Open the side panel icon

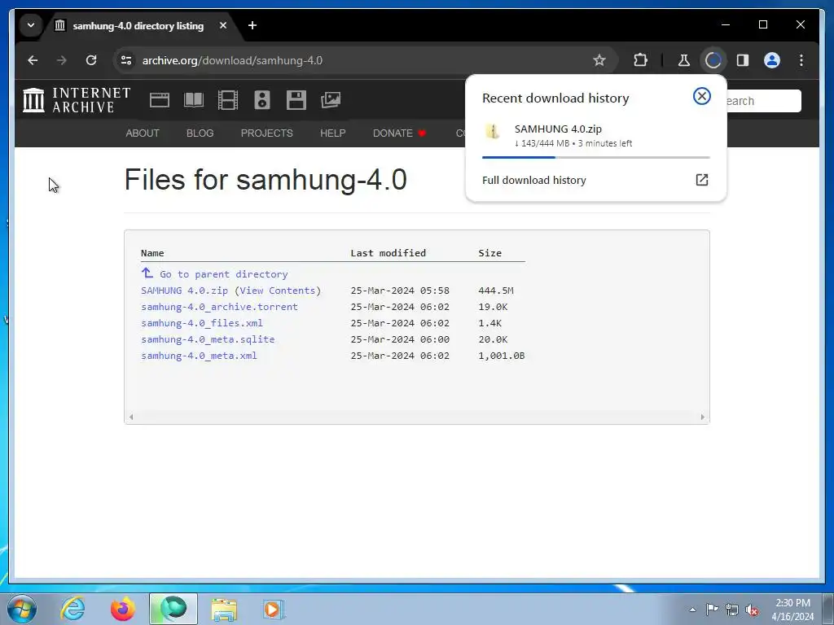pos(743,60)
